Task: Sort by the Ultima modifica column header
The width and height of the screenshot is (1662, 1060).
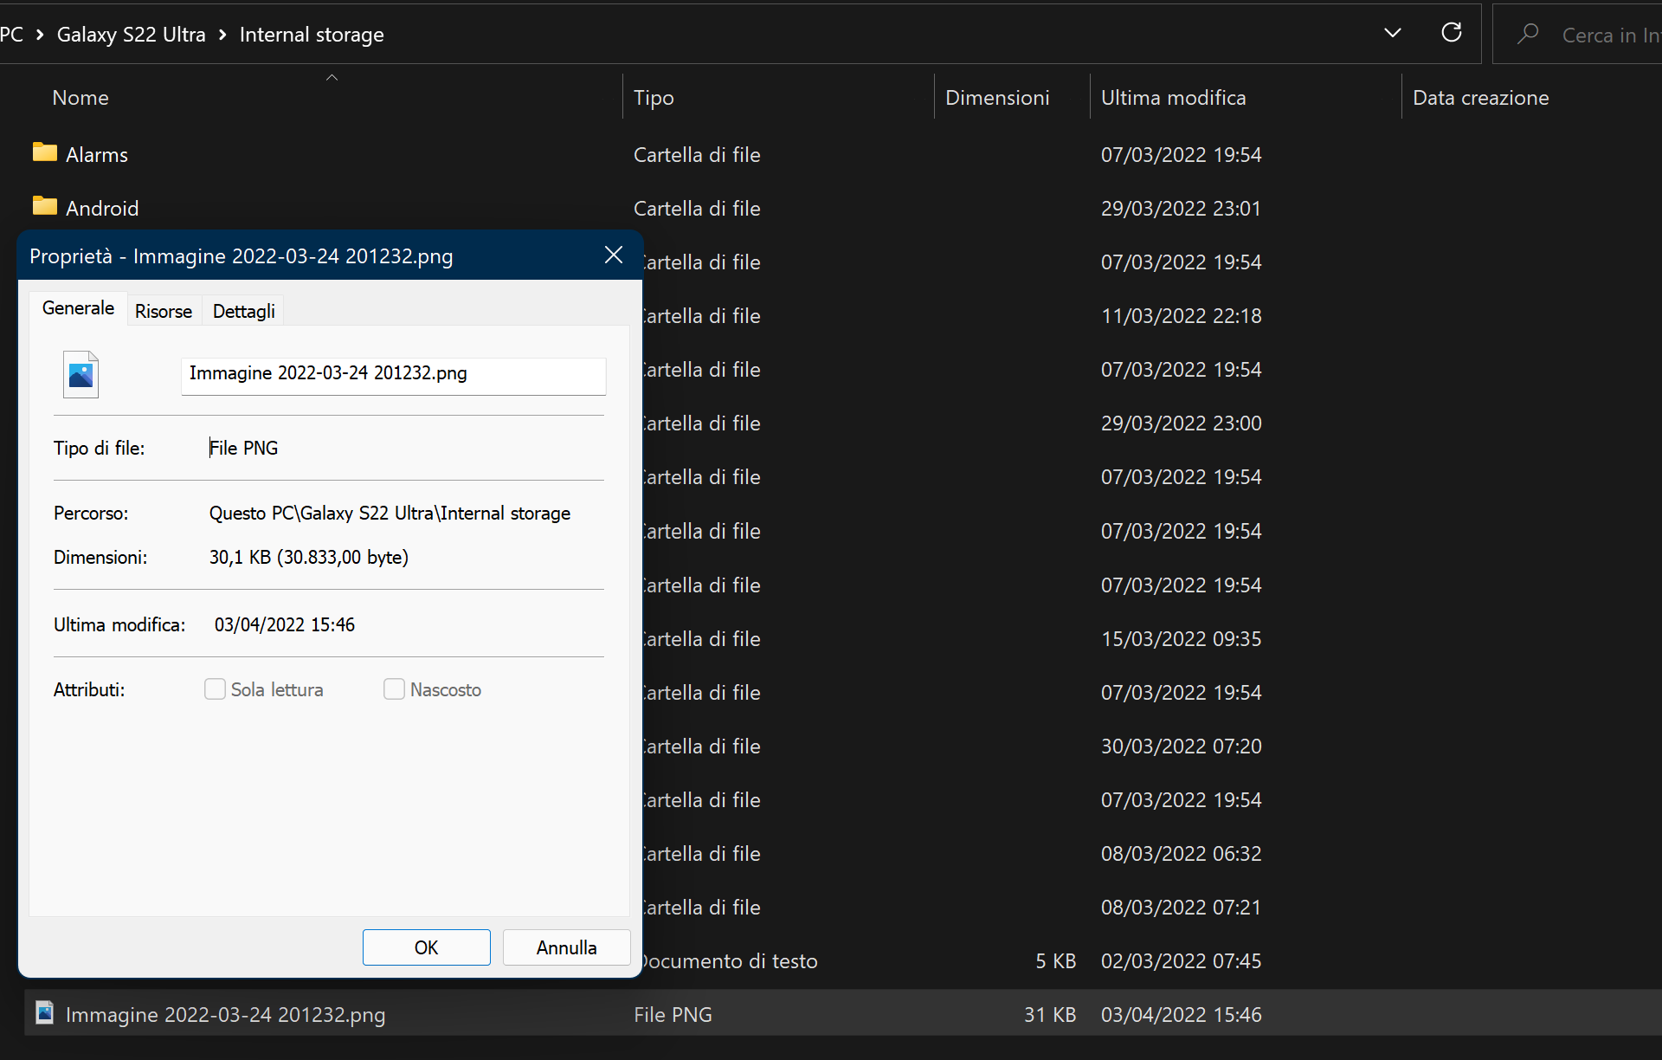Action: pos(1173,98)
